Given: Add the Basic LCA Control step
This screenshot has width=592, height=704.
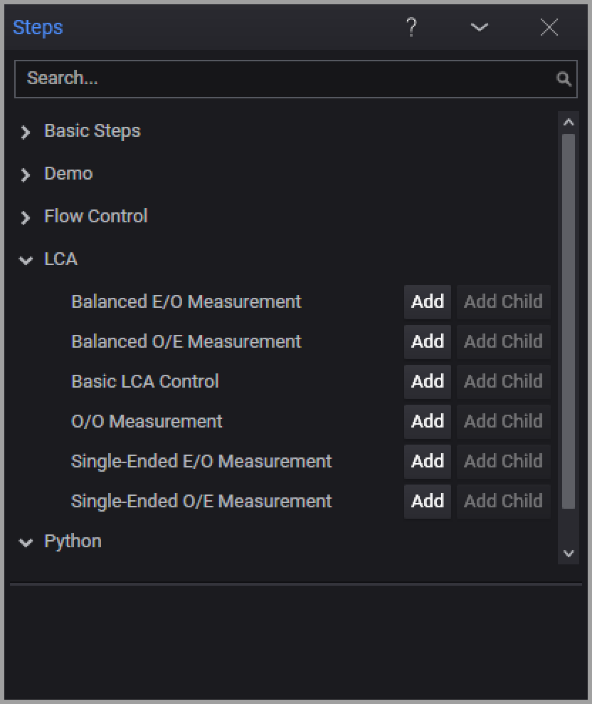Looking at the screenshot, I should point(427,381).
